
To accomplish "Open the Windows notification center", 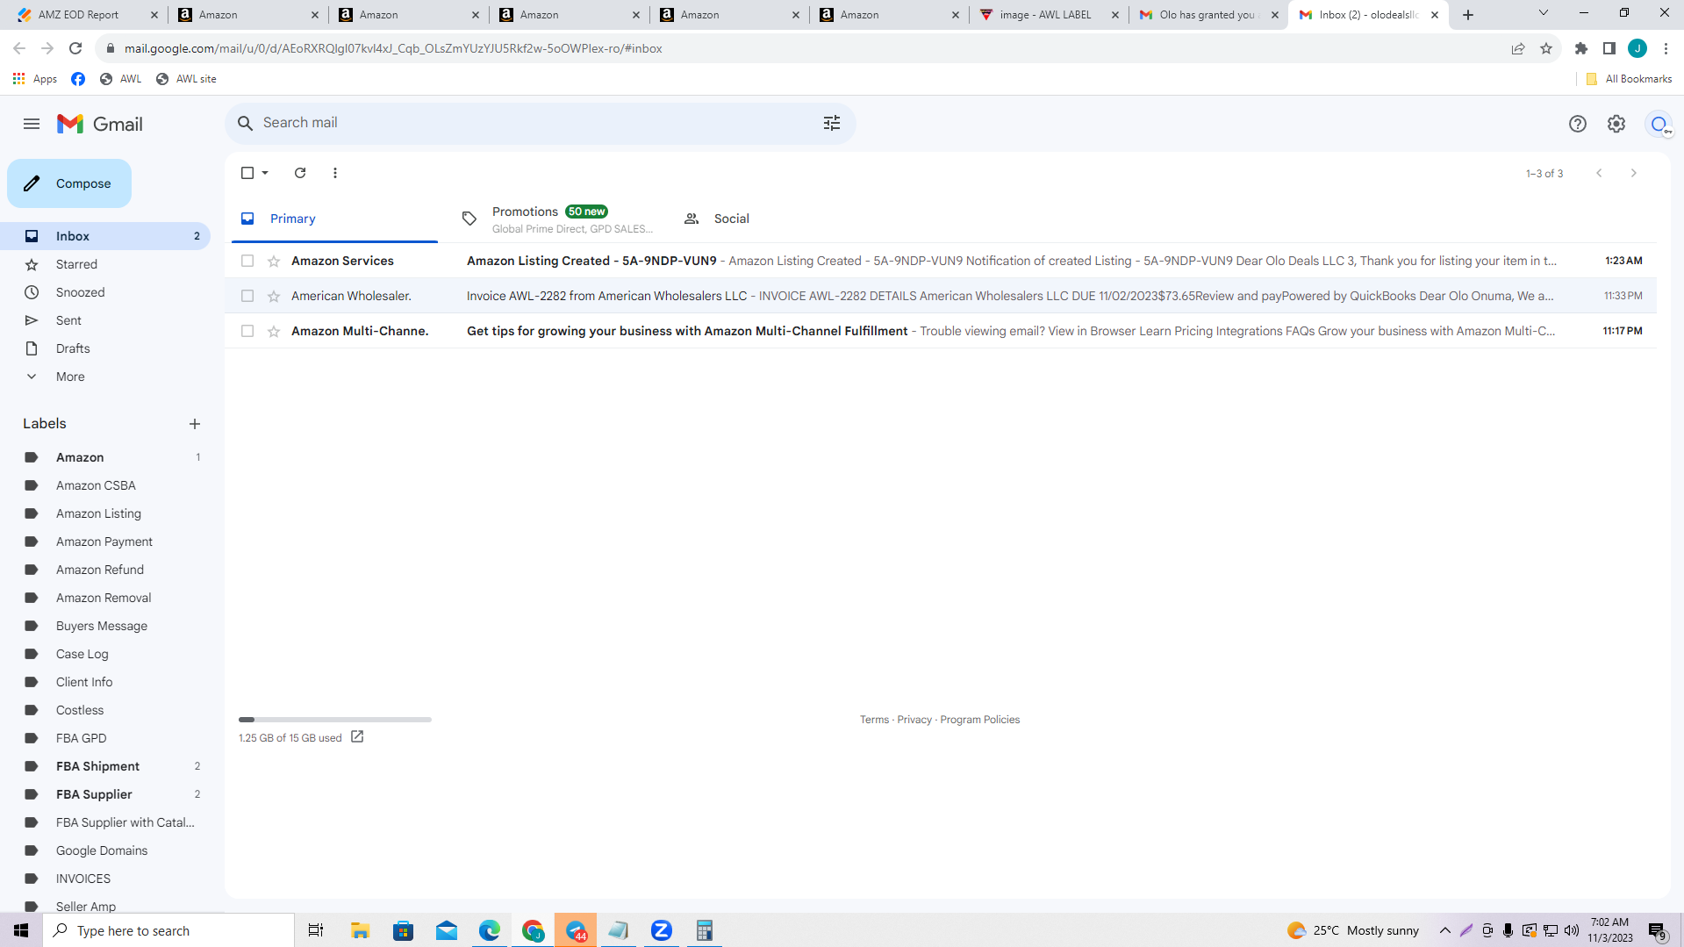I will (1658, 930).
